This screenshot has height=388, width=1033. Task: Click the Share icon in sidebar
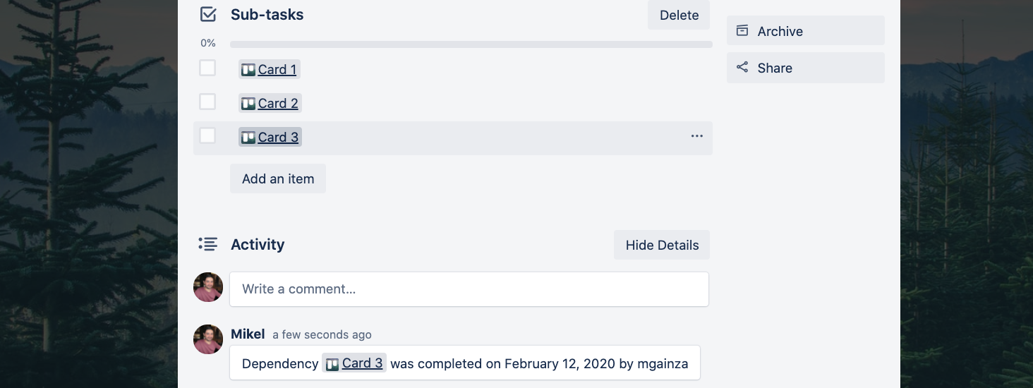742,68
